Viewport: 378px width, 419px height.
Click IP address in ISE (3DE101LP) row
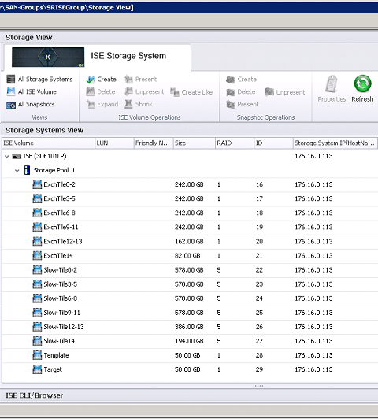click(313, 156)
